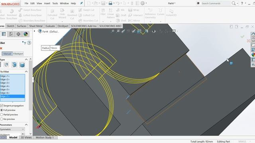Open SOLIDWORKS Resources home task pane icon
The image size is (255, 143).
253,35
